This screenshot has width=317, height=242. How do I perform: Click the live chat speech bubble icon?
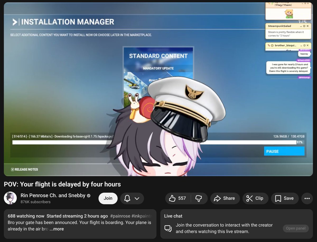pos(168,229)
